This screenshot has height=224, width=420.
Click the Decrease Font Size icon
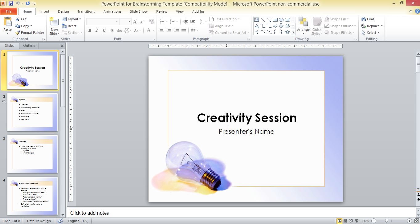pyautogui.click(x=142, y=22)
